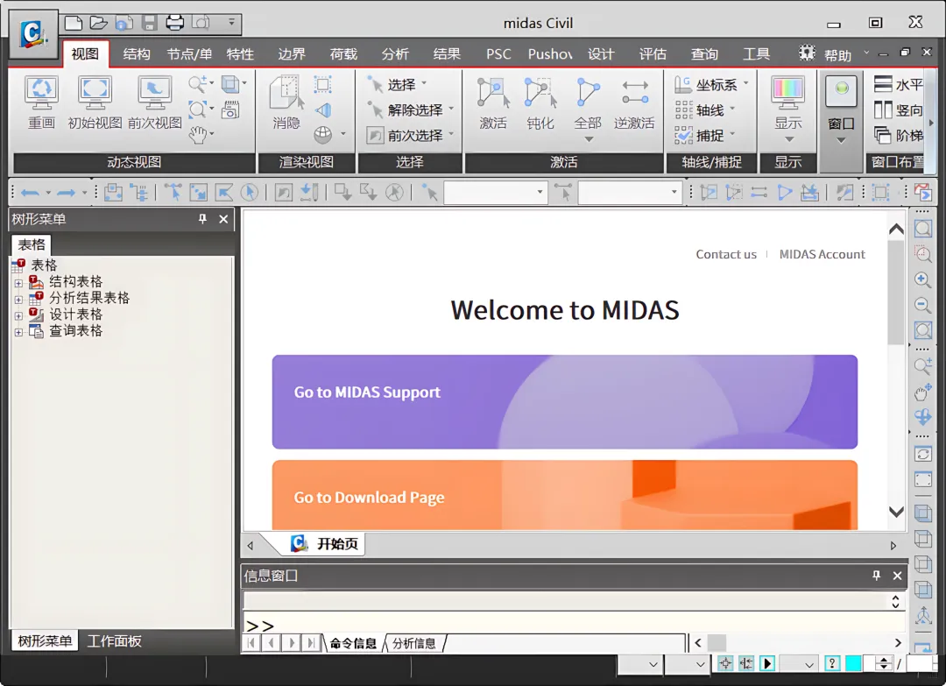
Task: Switch to the 分析信息 tab
Action: tap(413, 643)
